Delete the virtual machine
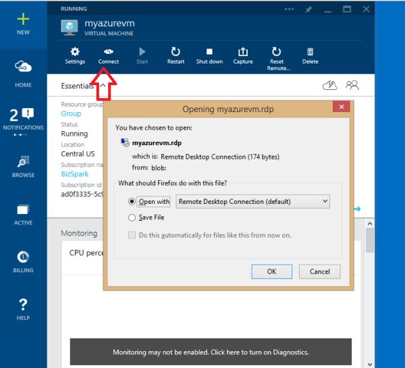 pos(310,56)
